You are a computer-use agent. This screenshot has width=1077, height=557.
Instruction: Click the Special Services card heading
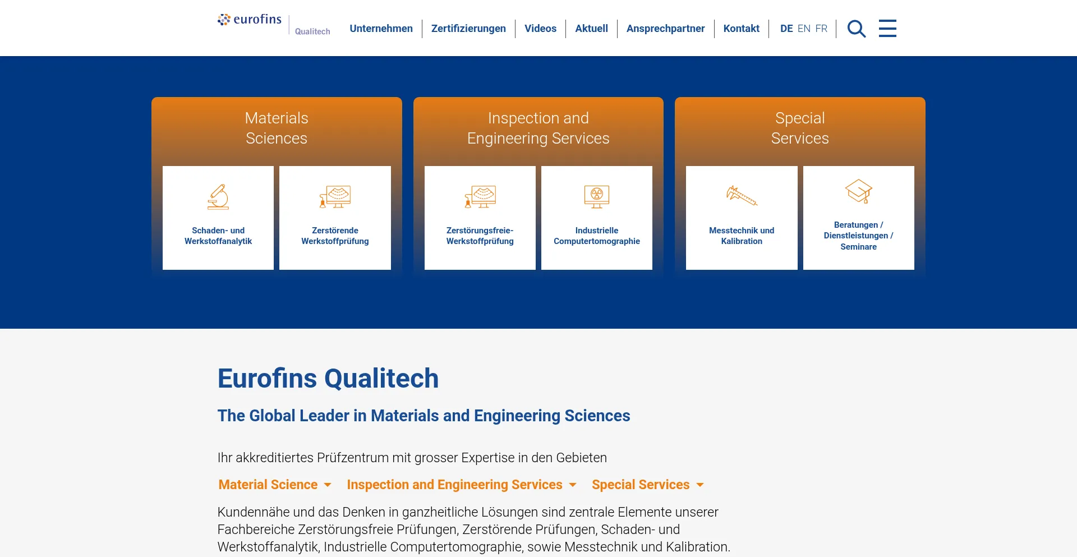tap(800, 128)
